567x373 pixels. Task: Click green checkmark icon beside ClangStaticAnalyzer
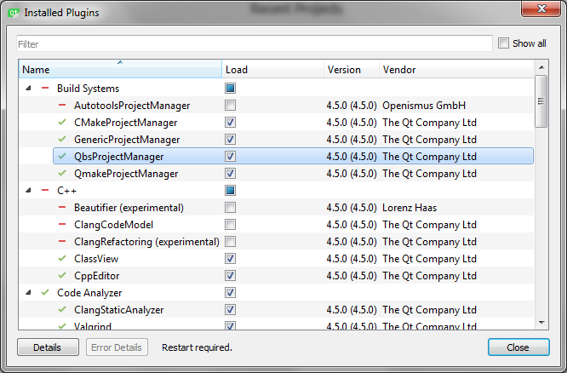point(61,310)
